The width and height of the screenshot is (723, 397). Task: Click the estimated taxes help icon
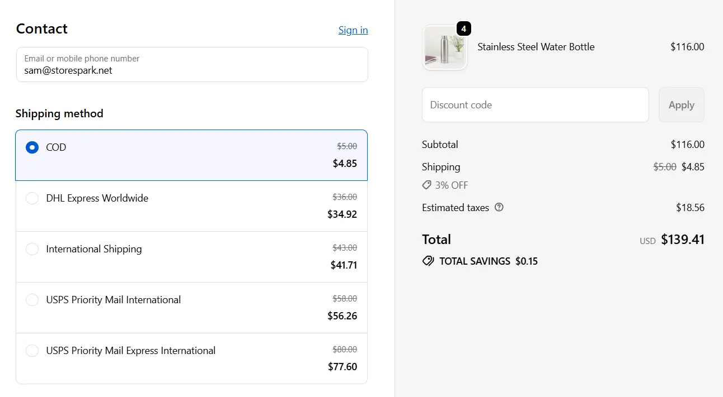499,207
